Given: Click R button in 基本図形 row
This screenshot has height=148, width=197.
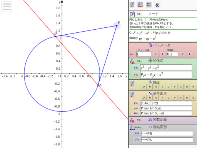Looking at the screenshot, I should (150, 98).
